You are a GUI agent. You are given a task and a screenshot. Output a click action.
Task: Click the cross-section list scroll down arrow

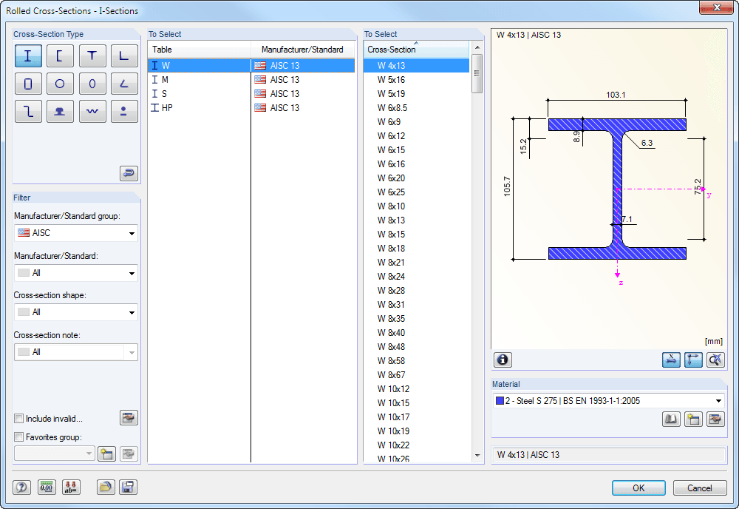(477, 456)
